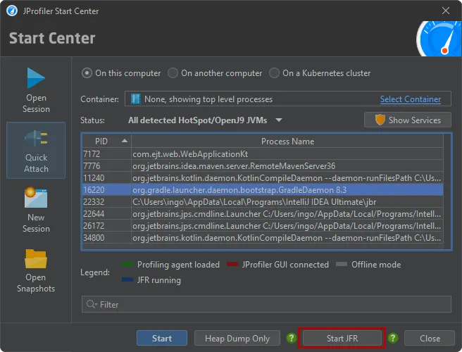Click the red JProfiler GUI connected swatch
Image resolution: width=462 pixels, height=352 pixels.
[x=232, y=264]
